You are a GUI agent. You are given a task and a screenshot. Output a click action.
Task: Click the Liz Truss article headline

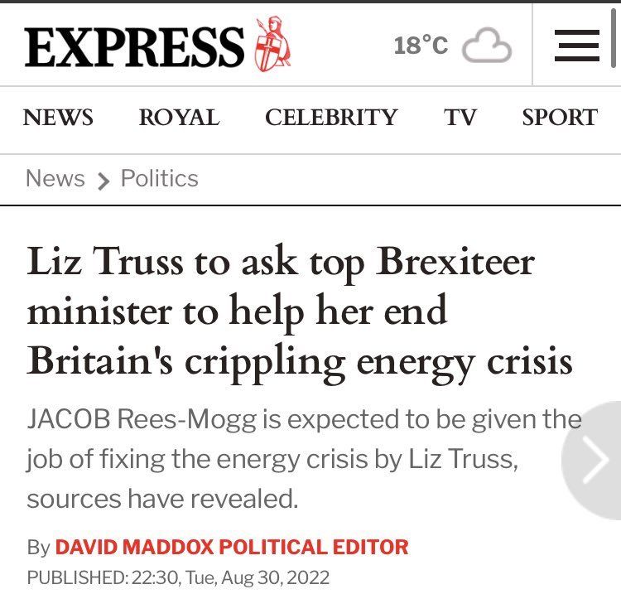click(300, 311)
